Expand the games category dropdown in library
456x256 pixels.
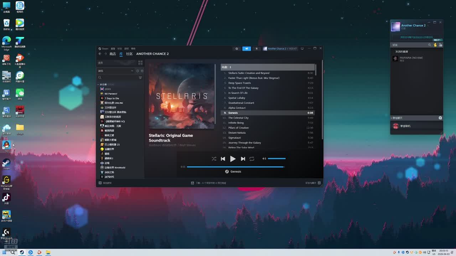[x=132, y=71]
